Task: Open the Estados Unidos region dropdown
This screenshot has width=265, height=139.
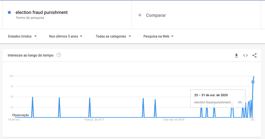Action: (x=22, y=36)
